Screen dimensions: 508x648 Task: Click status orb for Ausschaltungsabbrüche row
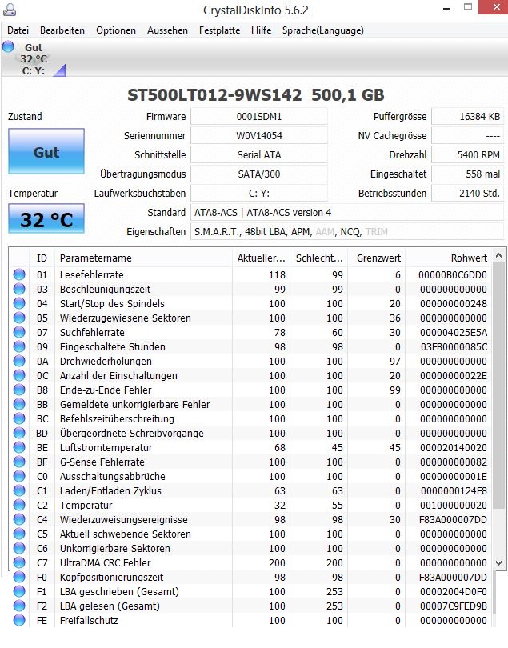[19, 476]
